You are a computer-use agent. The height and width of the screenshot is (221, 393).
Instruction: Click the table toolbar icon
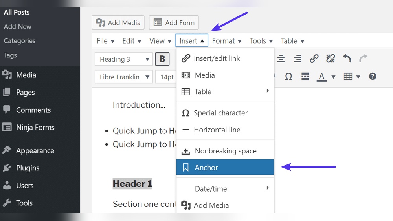[348, 76]
